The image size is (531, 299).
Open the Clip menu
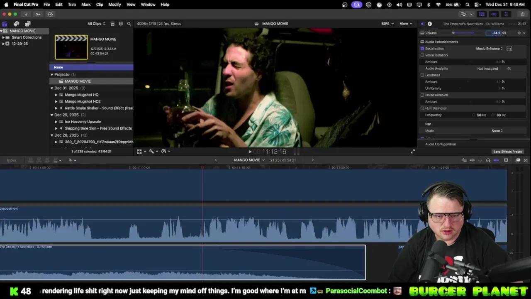[x=100, y=5]
